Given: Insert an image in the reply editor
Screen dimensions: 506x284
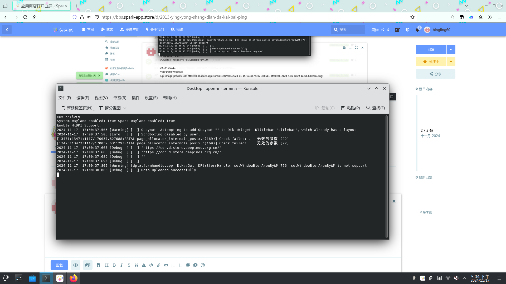Looking at the screenshot, I should point(166,265).
